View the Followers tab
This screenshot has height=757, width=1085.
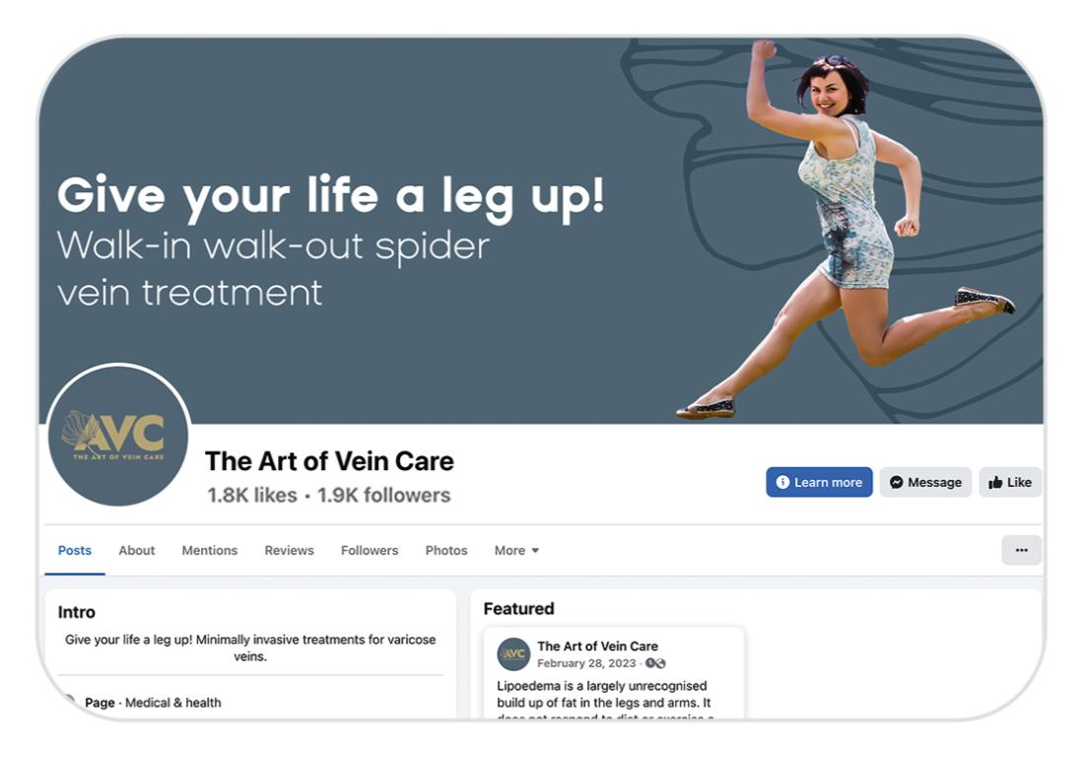[x=370, y=551]
